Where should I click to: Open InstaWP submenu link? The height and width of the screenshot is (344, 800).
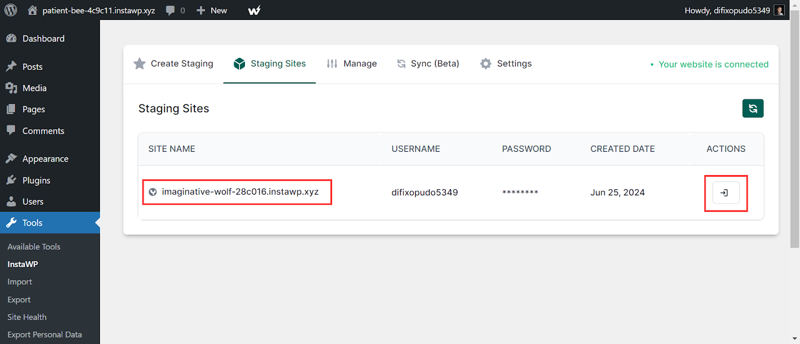click(22, 264)
